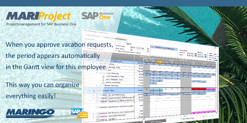The width and height of the screenshot is (247, 123).
Task: Open dropdown arrow beside the project chooser
Action: [131, 44]
